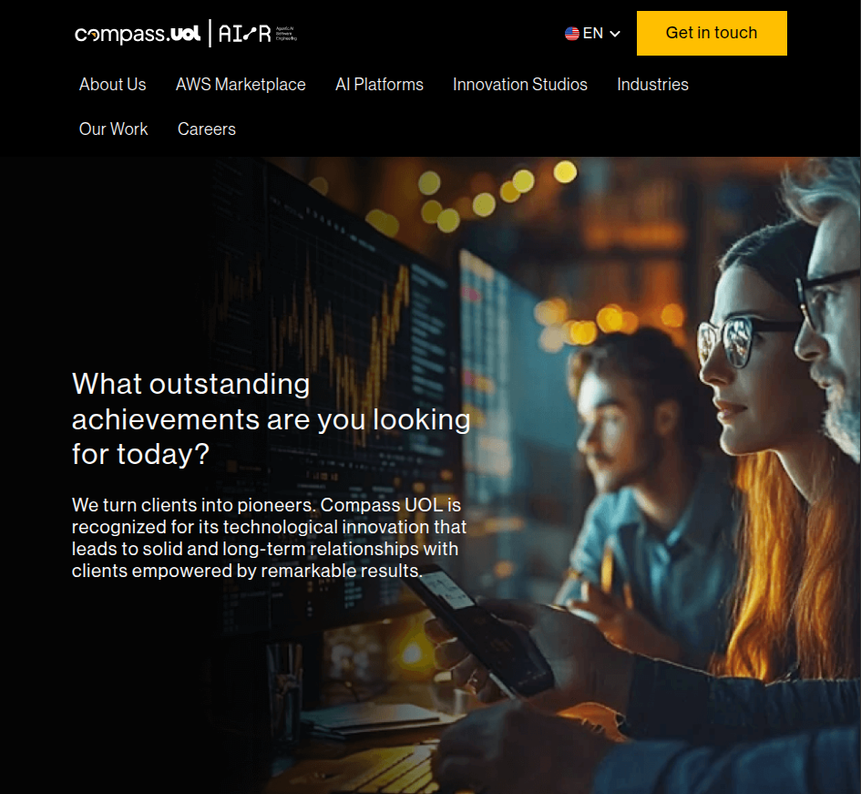Expand the language chevron arrow
The height and width of the screenshot is (794, 861).
(615, 34)
